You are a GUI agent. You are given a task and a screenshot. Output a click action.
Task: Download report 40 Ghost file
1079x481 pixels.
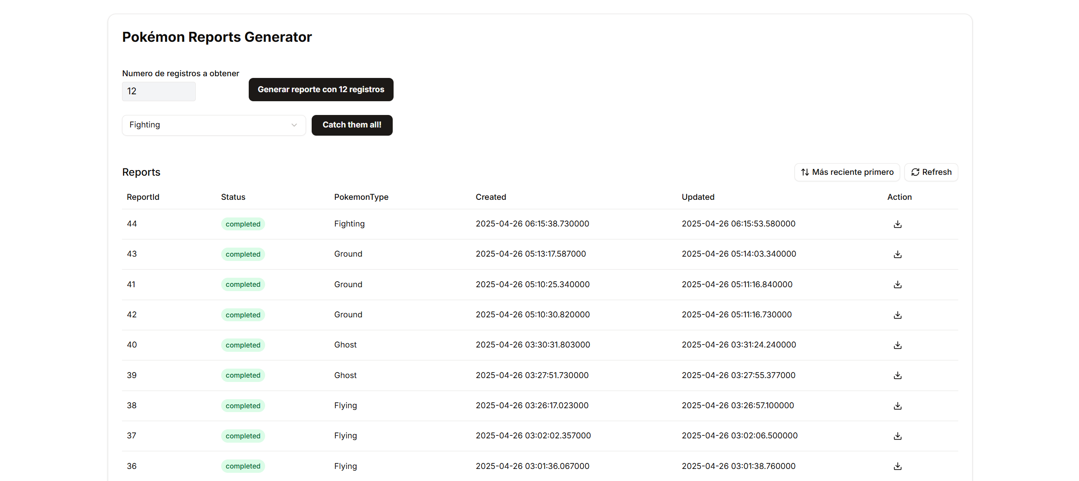pyautogui.click(x=898, y=345)
